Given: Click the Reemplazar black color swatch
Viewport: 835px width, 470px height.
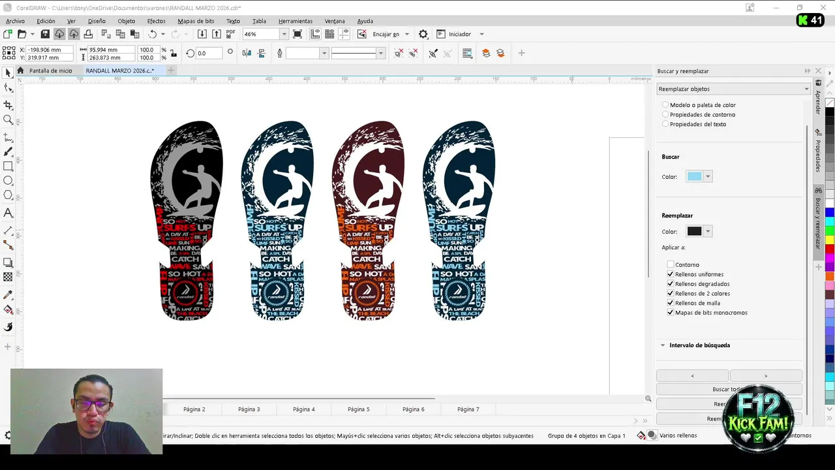Looking at the screenshot, I should [x=694, y=231].
